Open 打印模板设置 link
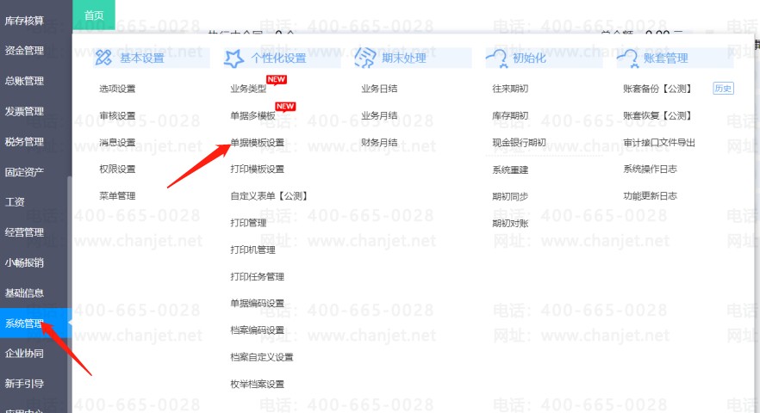Image resolution: width=760 pixels, height=413 pixels. [257, 169]
